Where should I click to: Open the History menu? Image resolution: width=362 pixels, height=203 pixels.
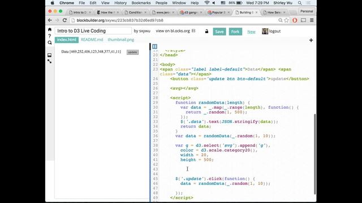pos(120,3)
